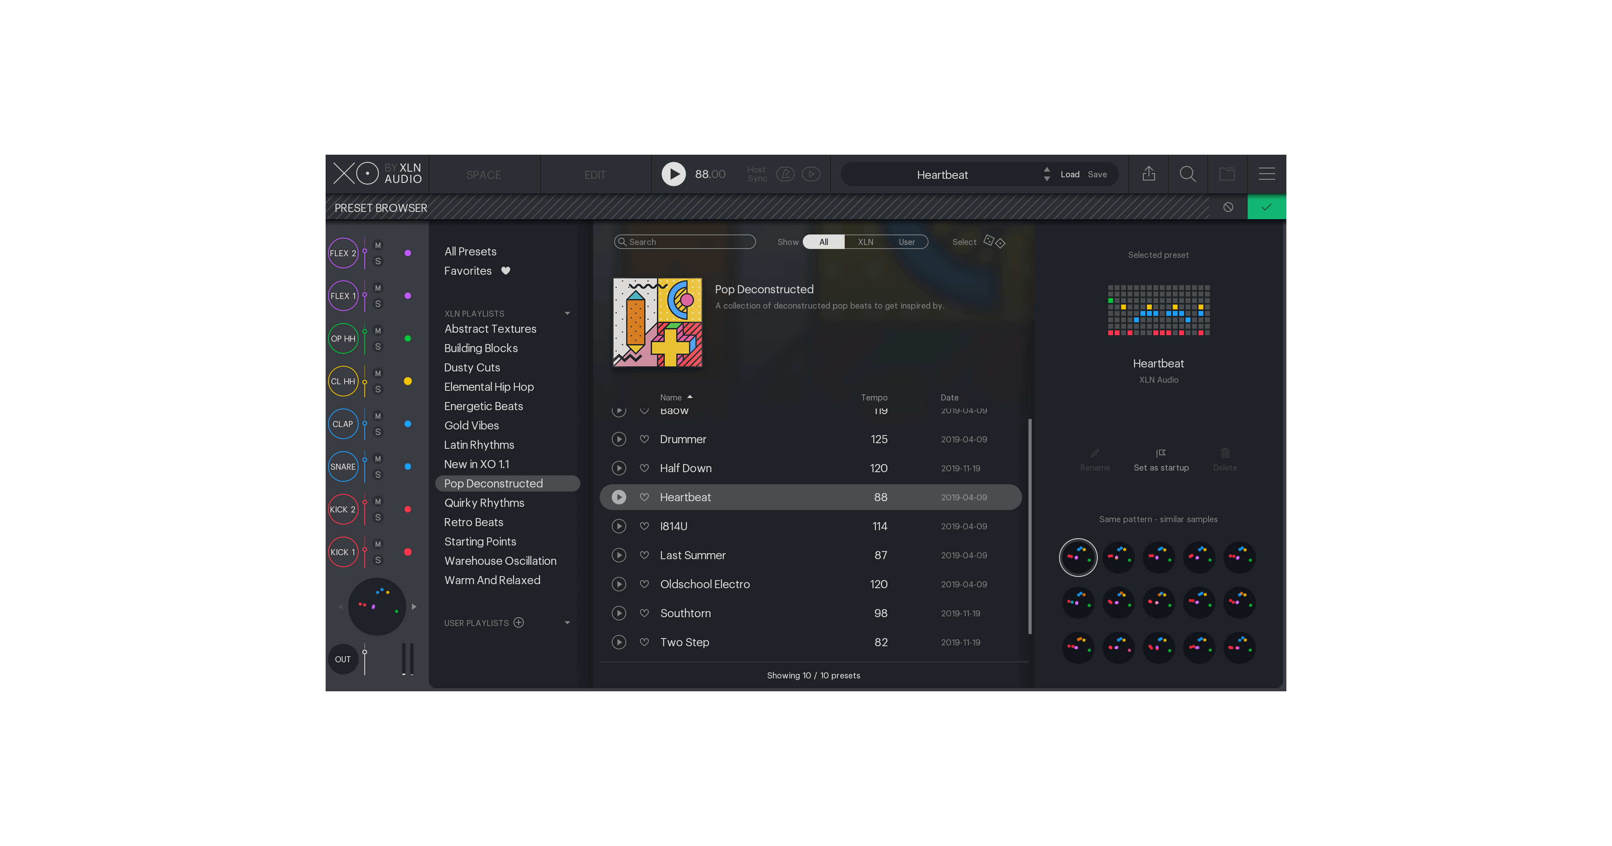Viewport: 1612px width, 846px height.
Task: Show only User presets filter
Action: pyautogui.click(x=906, y=242)
